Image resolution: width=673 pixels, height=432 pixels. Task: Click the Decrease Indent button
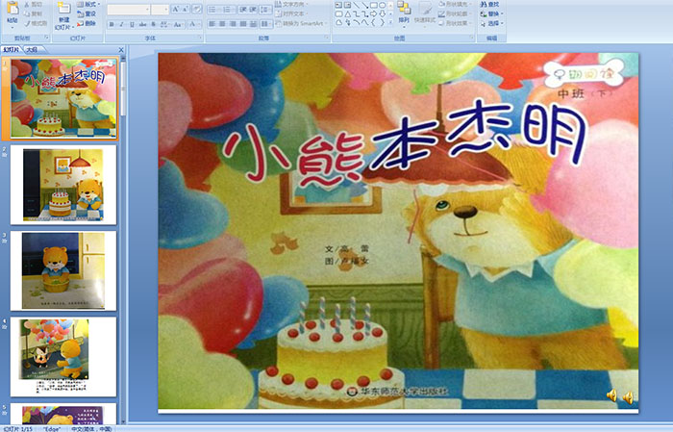243,9
